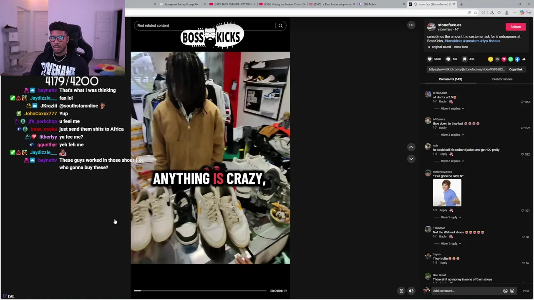The height and width of the screenshot is (300, 534).
Task: Open the #shoes hashtag link
Action: click(494, 41)
